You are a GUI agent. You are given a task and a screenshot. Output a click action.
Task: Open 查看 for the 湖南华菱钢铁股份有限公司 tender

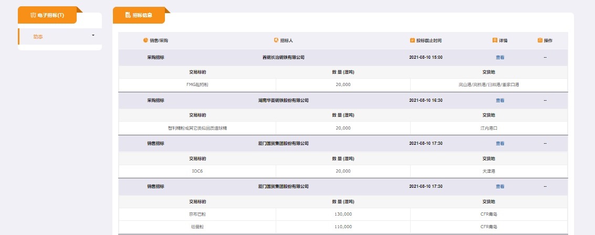[x=500, y=100]
